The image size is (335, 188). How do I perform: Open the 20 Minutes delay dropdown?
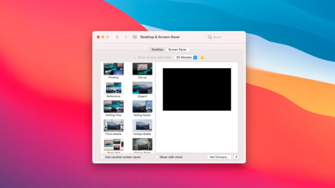186,57
